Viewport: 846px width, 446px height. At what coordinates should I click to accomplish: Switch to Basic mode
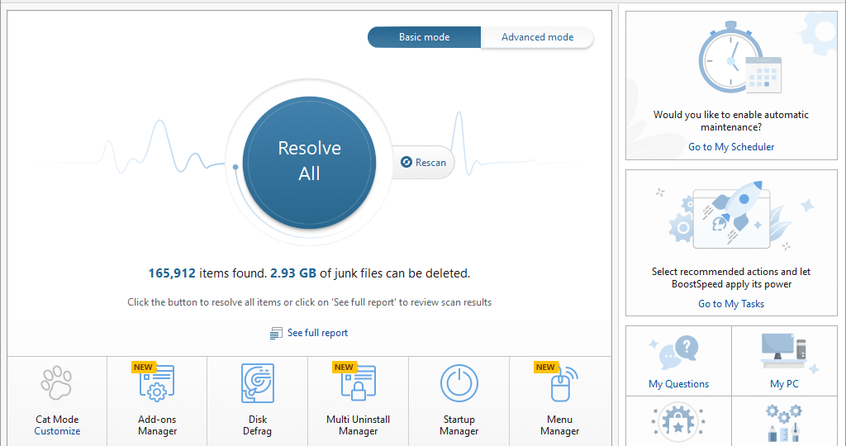pyautogui.click(x=424, y=37)
